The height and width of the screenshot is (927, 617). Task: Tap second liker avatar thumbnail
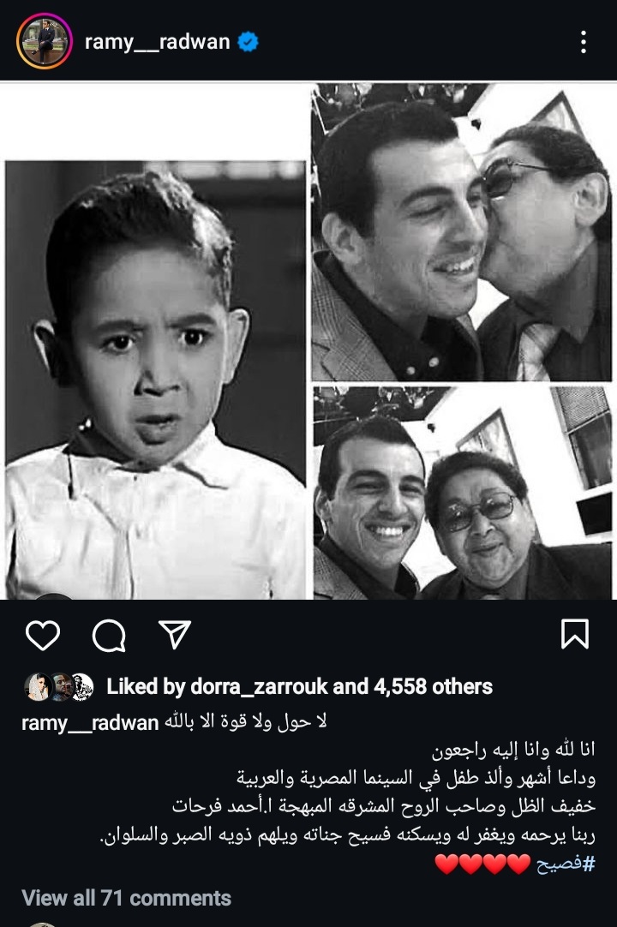pyautogui.click(x=61, y=687)
